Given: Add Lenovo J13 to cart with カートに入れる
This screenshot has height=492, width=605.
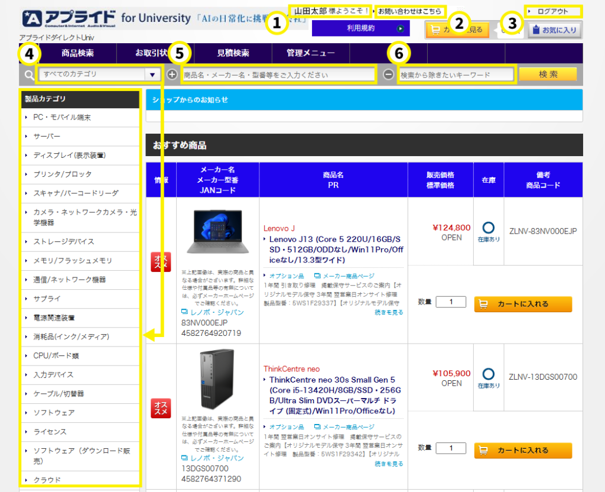Looking at the screenshot, I should tap(523, 304).
